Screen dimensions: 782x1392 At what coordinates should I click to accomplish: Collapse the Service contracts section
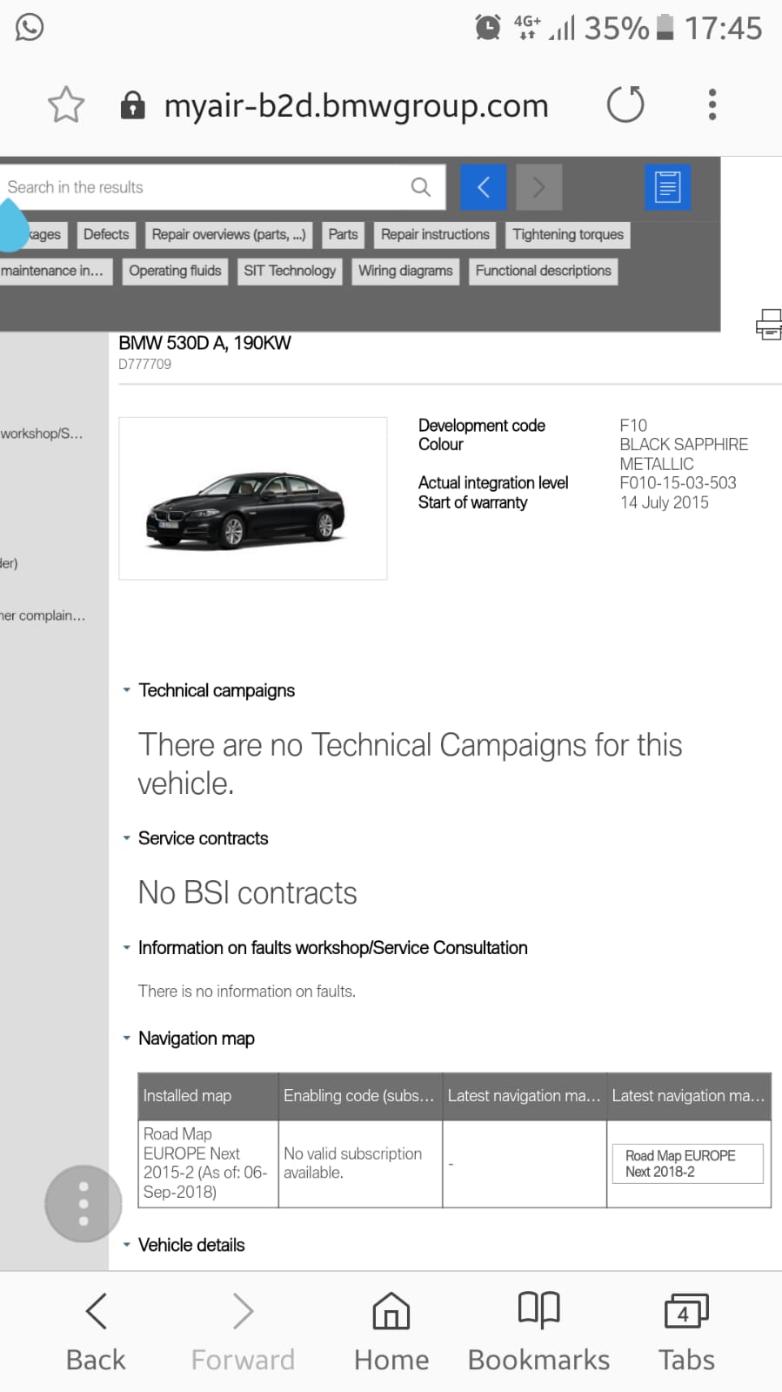[x=127, y=838]
